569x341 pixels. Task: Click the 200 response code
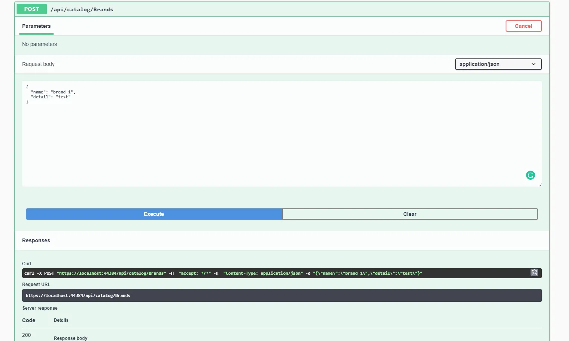click(26, 335)
